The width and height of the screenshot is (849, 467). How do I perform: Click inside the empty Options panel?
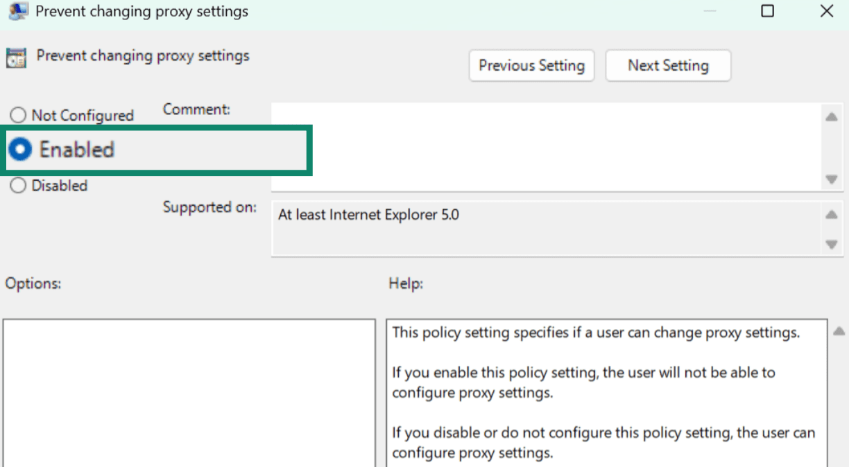click(x=189, y=392)
